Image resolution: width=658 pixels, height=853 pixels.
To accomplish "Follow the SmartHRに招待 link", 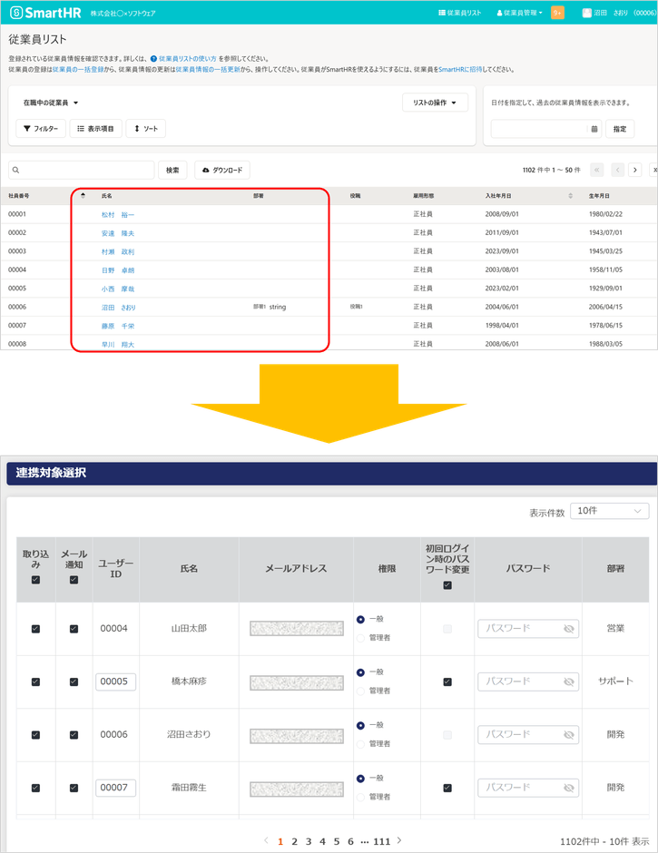I will pos(460,70).
